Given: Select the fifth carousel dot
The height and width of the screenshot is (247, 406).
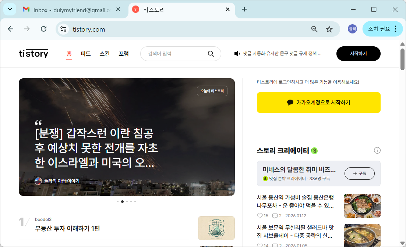Looking at the screenshot, I should click(135, 201).
